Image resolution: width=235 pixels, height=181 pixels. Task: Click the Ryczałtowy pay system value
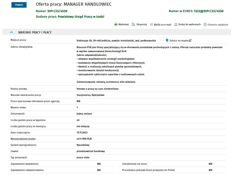click(83, 145)
